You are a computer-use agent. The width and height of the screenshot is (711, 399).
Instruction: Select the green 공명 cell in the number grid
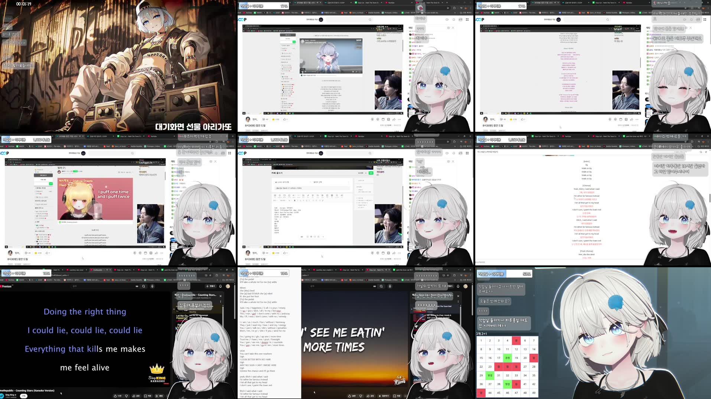coord(508,358)
